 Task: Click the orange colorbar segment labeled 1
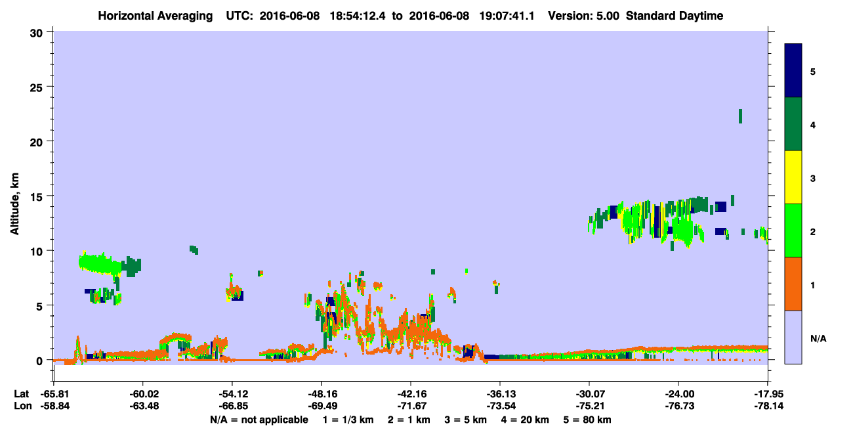click(x=793, y=284)
